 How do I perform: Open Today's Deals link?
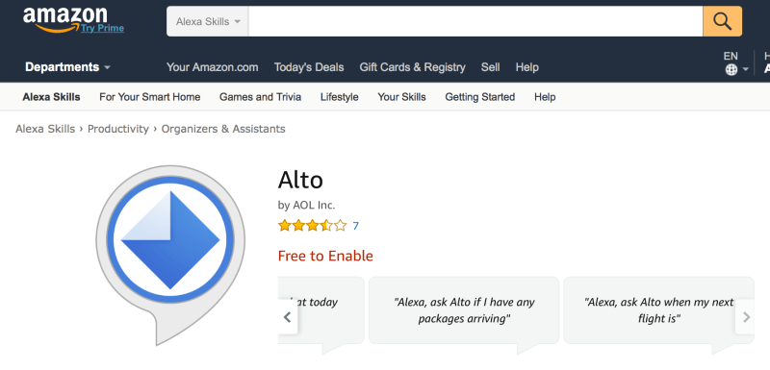pos(309,67)
